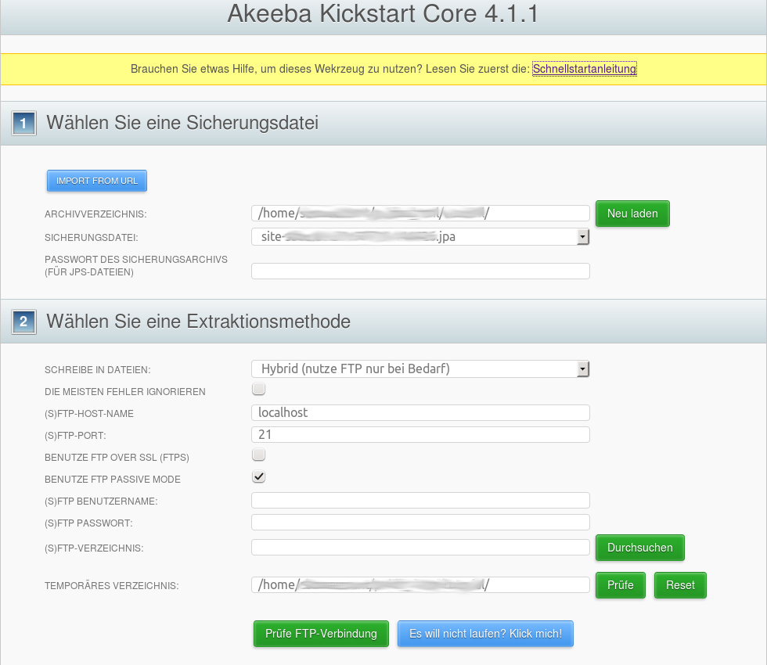Click the 'Reset' button

pos(680,585)
